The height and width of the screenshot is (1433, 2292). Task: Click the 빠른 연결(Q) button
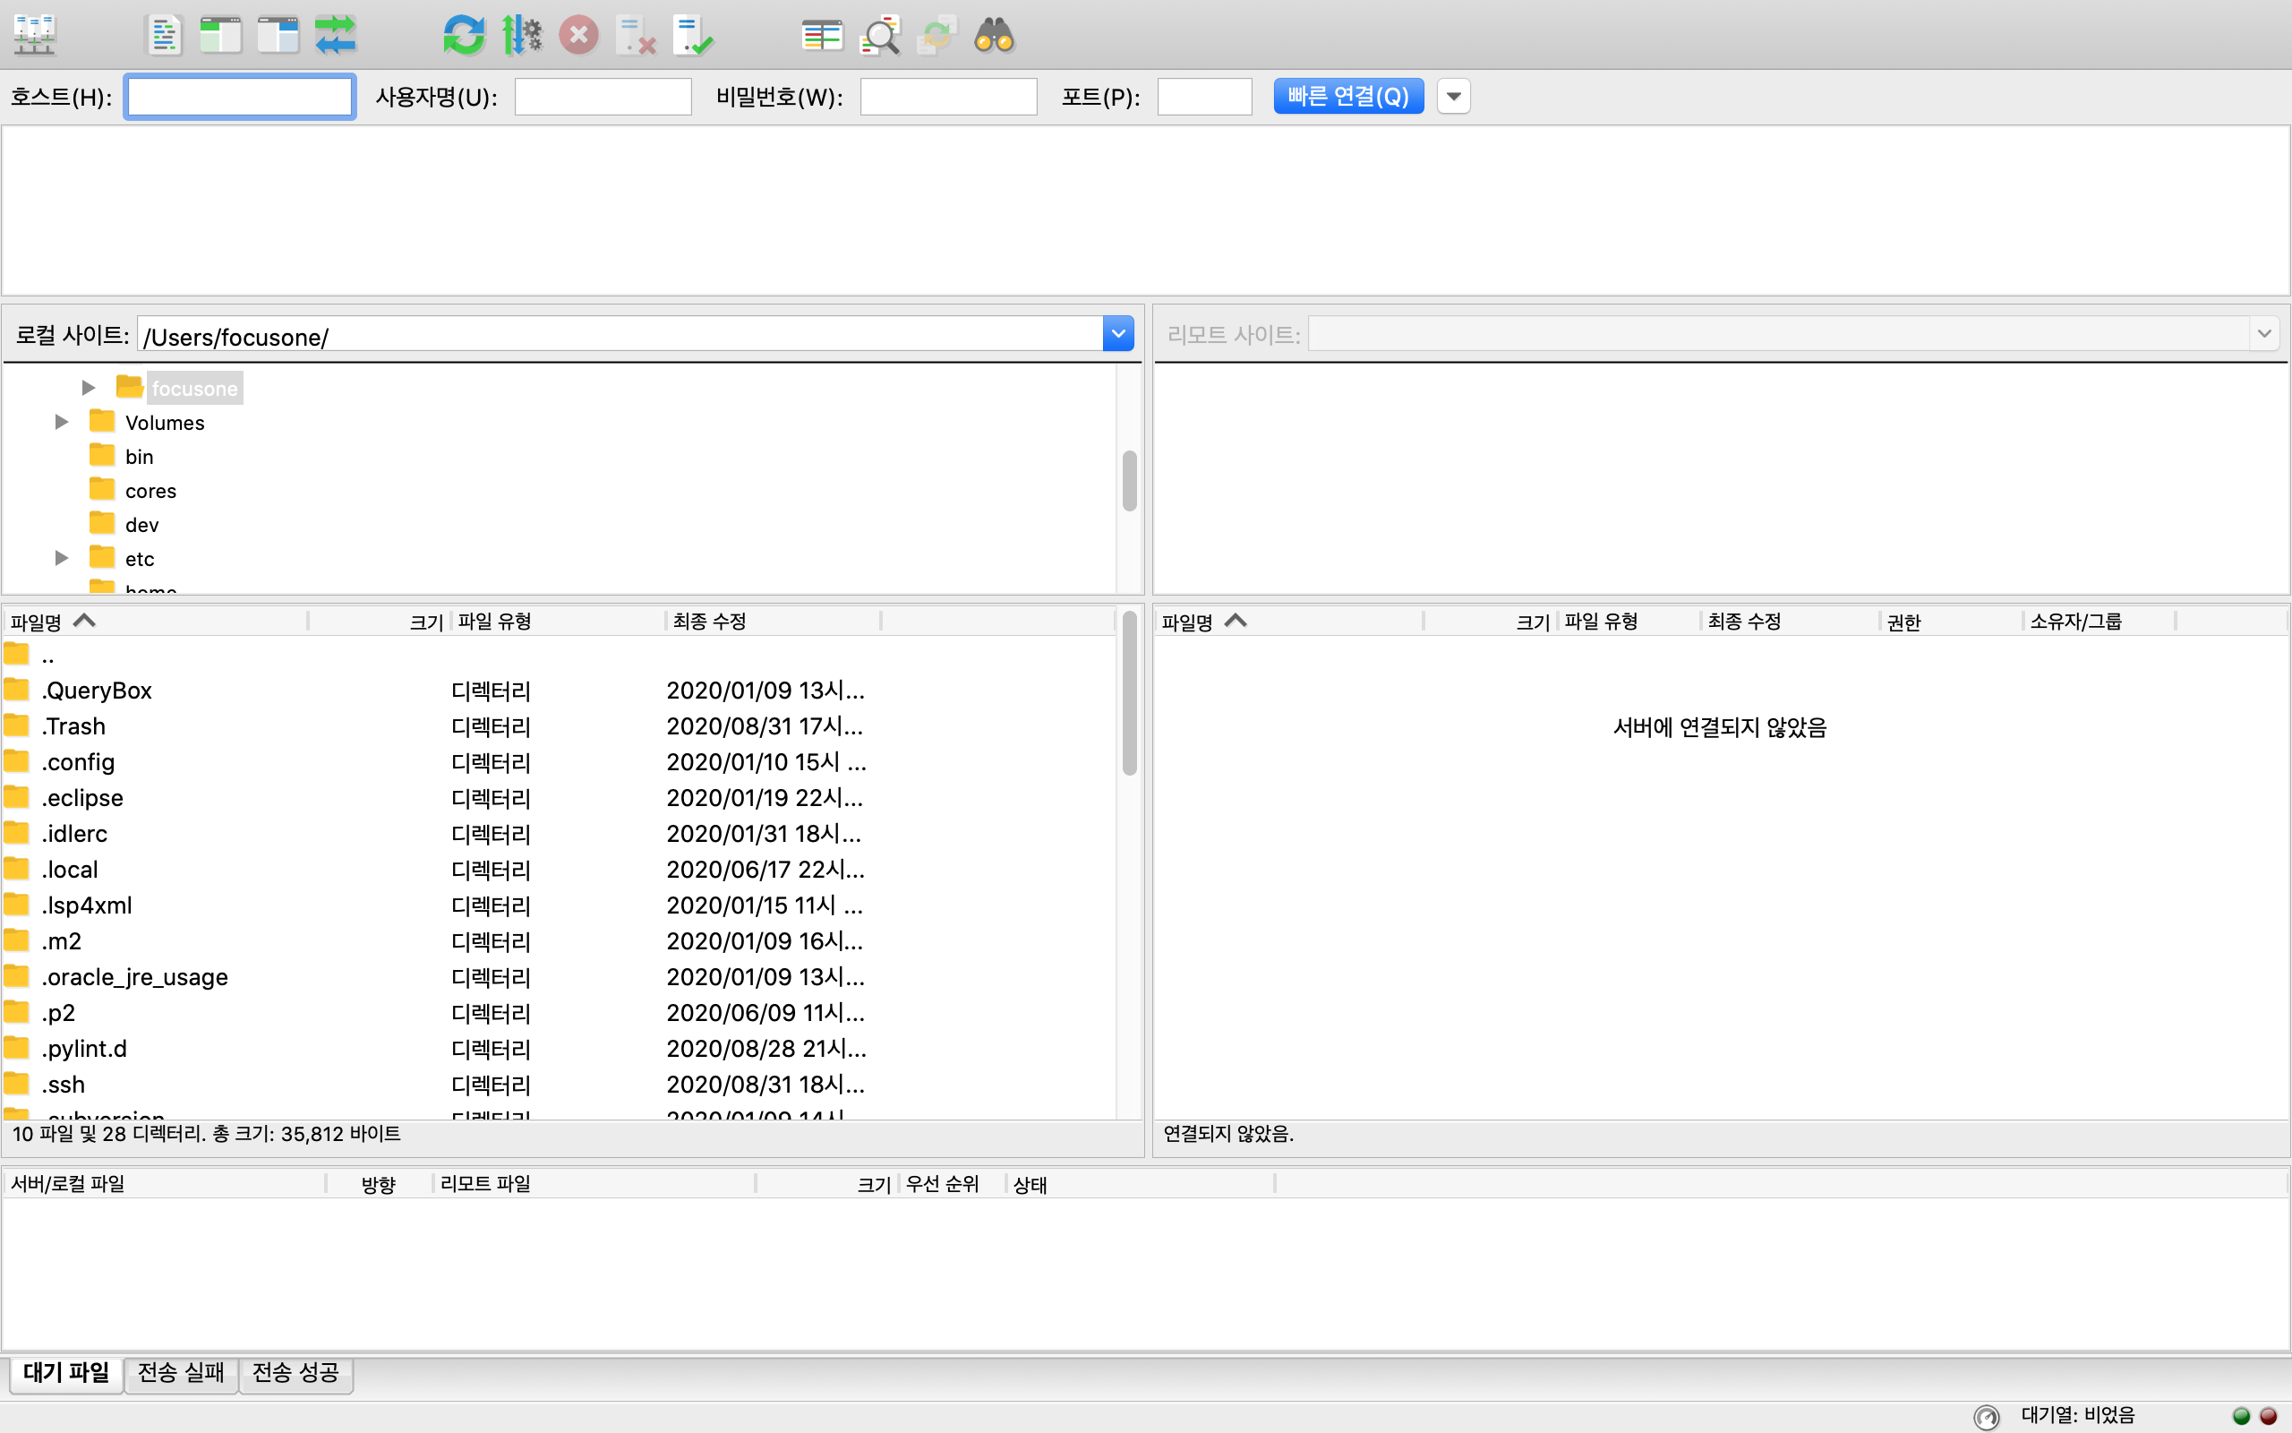(1347, 97)
